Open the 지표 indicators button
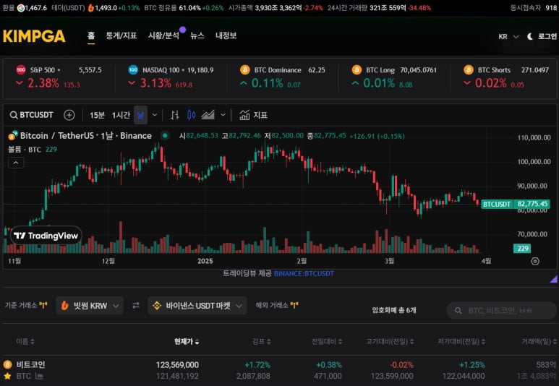559x386 pixels. tap(253, 115)
